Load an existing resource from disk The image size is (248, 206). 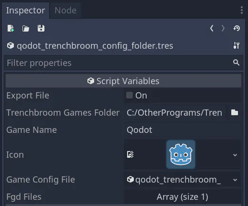point(26,29)
